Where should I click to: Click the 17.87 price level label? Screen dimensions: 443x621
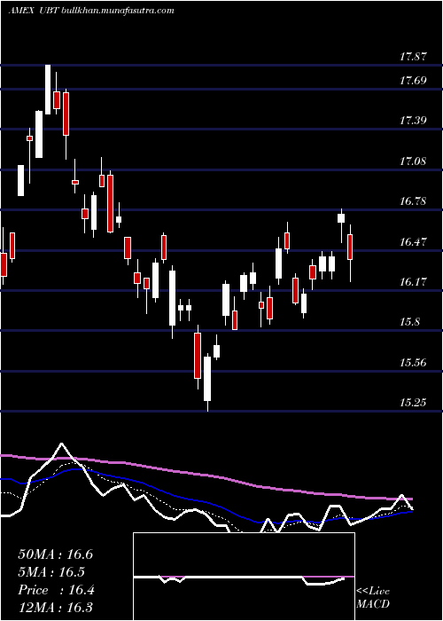click(x=413, y=57)
